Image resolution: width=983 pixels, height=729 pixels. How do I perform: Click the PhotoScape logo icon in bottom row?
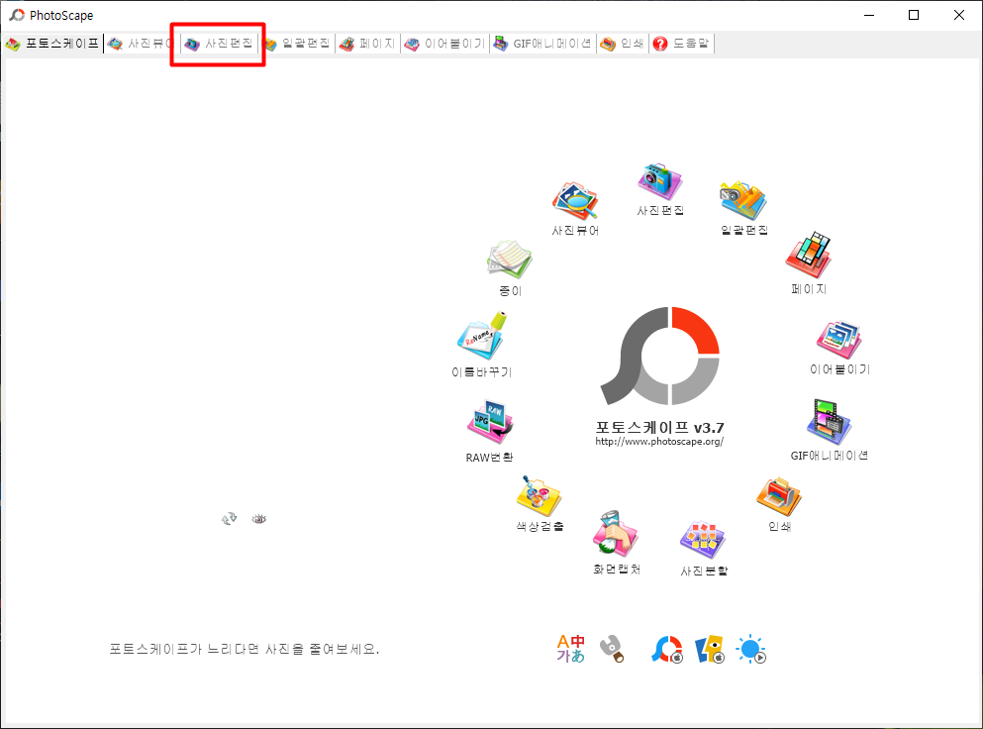coord(667,650)
